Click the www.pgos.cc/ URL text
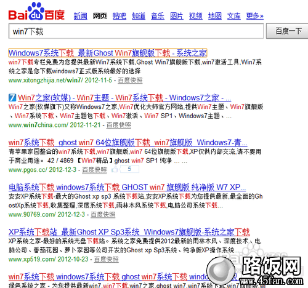Image resolution: width=308 pixels, height=288 pixels. click(x=28, y=170)
